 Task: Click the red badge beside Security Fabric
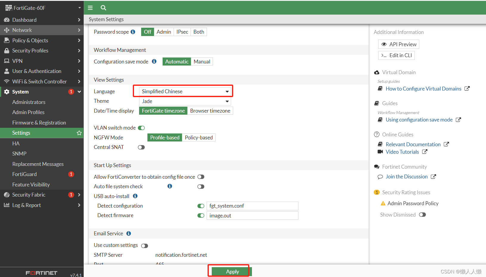pos(71,195)
